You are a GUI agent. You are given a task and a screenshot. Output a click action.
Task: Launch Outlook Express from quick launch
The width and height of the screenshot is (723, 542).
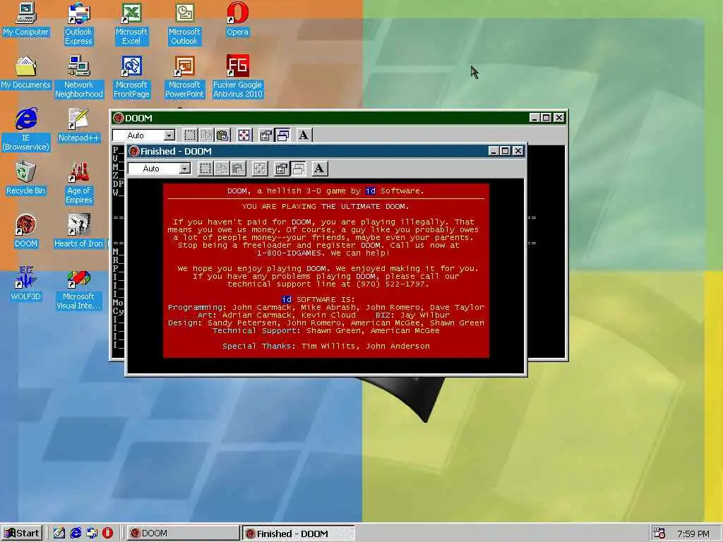[91, 534]
